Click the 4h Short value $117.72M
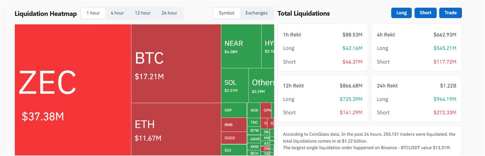Viewport: 485px width, 156px height. tap(445, 62)
